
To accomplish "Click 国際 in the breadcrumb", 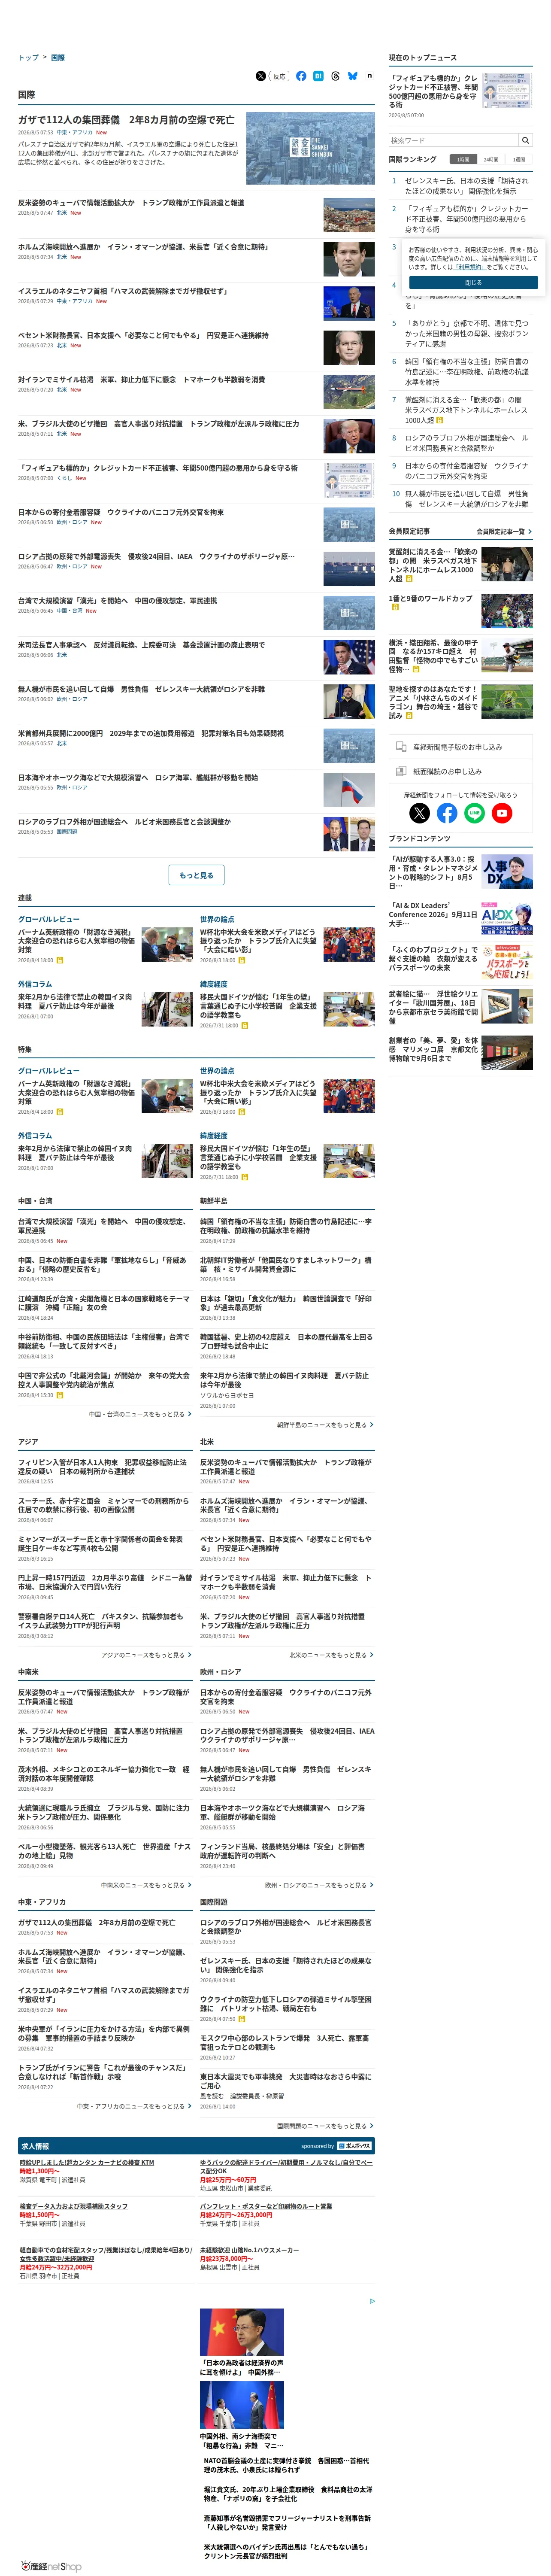I will coord(58,57).
